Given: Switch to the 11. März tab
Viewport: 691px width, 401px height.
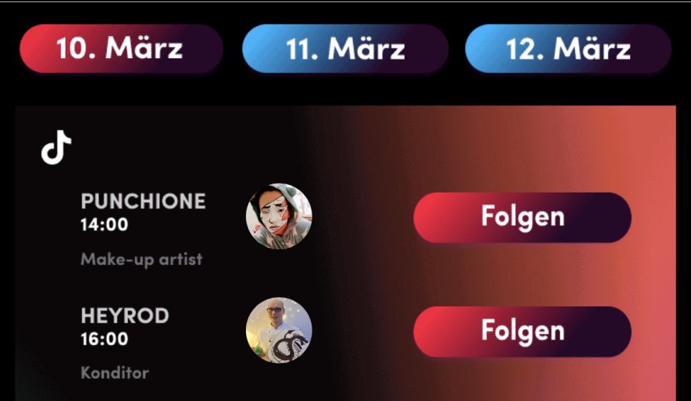Looking at the screenshot, I should 345,48.
